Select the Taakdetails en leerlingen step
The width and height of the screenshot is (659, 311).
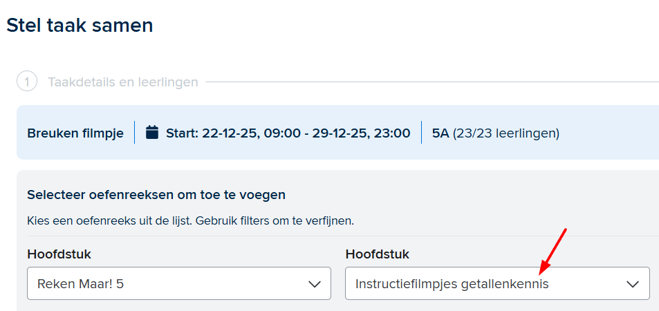(122, 82)
